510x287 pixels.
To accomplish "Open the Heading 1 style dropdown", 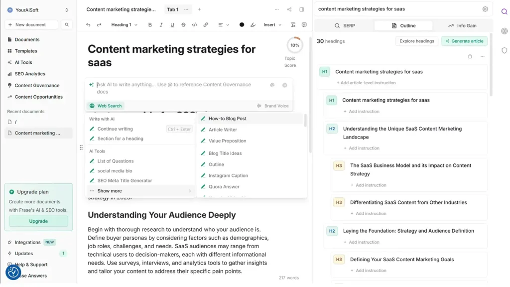I will pos(124,25).
